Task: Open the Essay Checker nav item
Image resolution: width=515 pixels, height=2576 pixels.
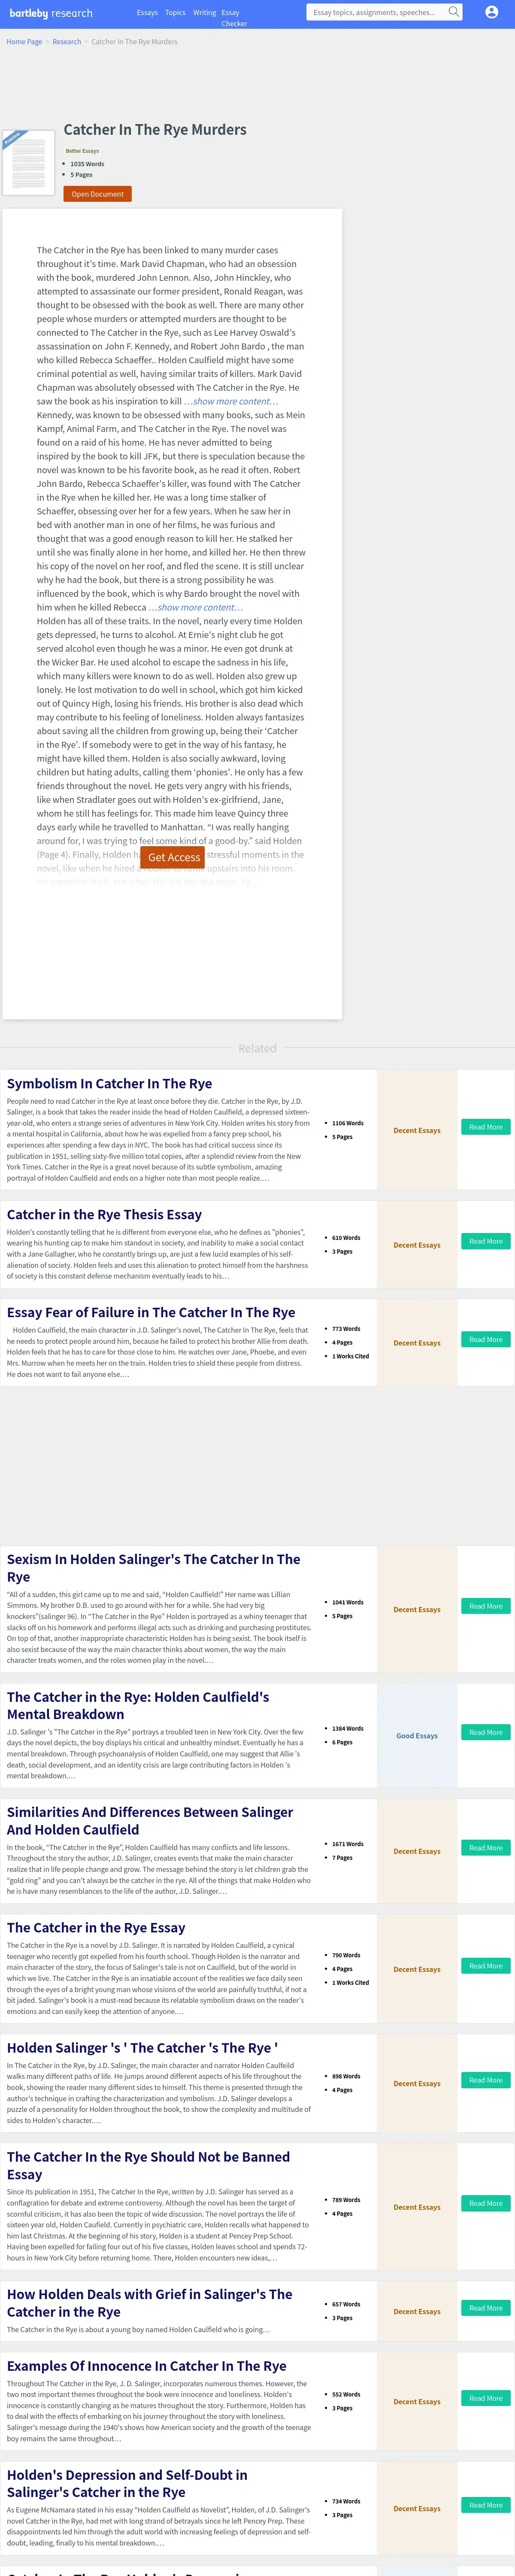Action: pos(233,18)
